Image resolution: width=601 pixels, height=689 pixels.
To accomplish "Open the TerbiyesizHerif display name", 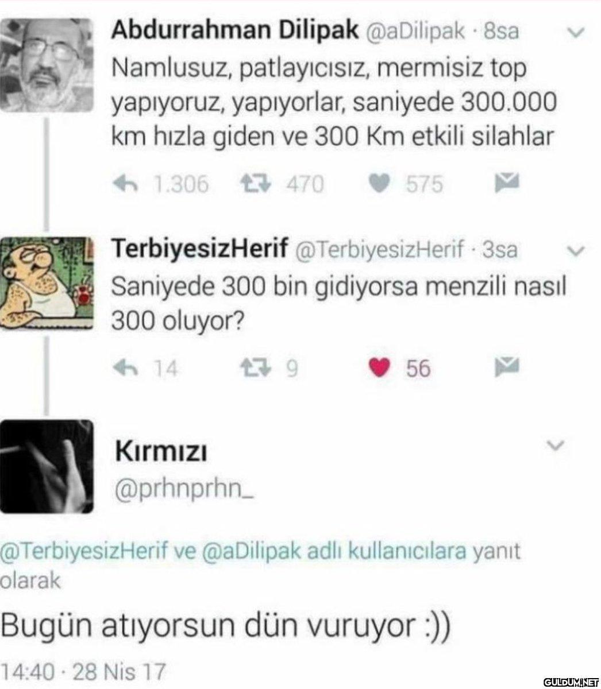I will [x=199, y=249].
